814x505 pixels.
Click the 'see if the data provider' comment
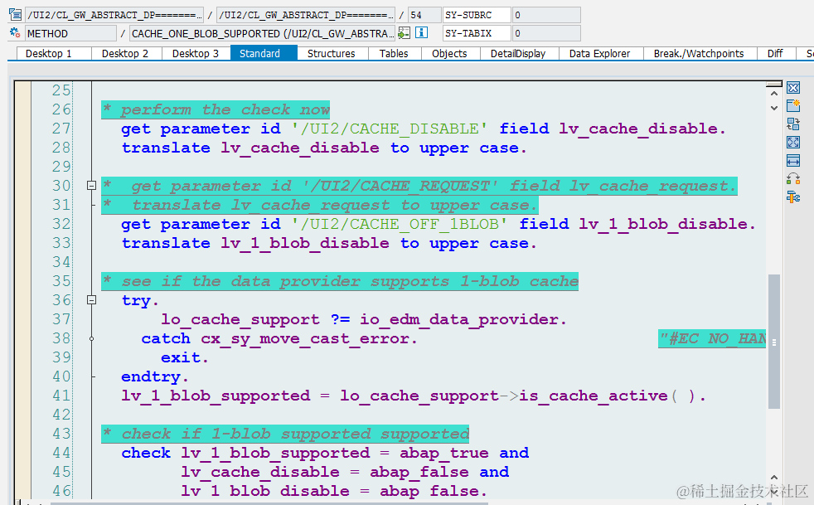(340, 281)
